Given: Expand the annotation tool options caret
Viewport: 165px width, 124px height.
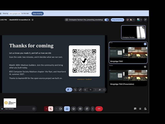Looking at the screenshot, I should point(71,90).
